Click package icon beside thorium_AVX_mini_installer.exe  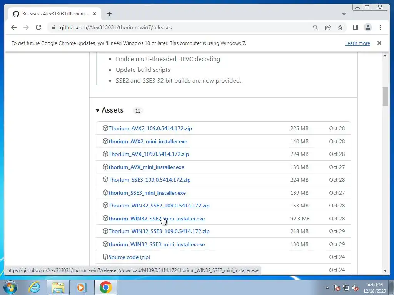click(x=105, y=167)
